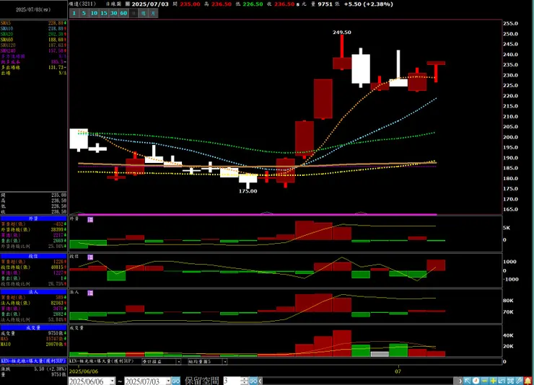The image size is (534, 385).
Task: Click the date label 2025/07/03(四) top left
Action: 33,9
